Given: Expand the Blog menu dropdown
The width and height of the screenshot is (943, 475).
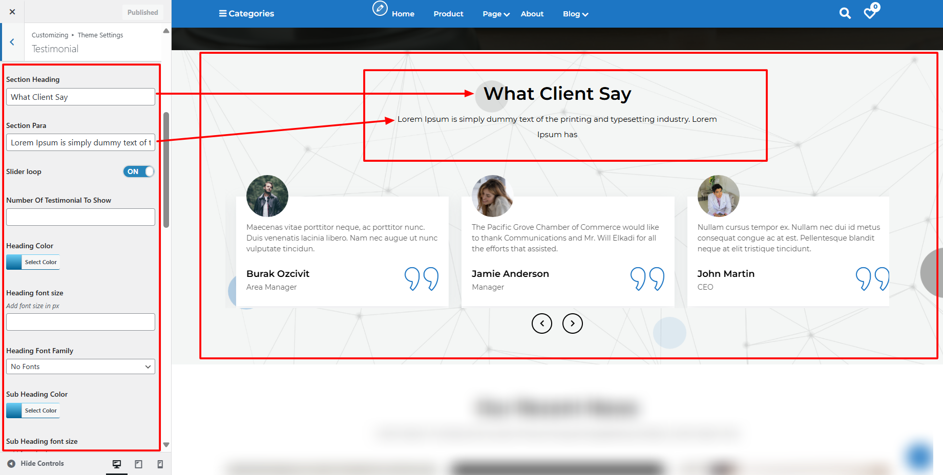Looking at the screenshot, I should pyautogui.click(x=575, y=14).
